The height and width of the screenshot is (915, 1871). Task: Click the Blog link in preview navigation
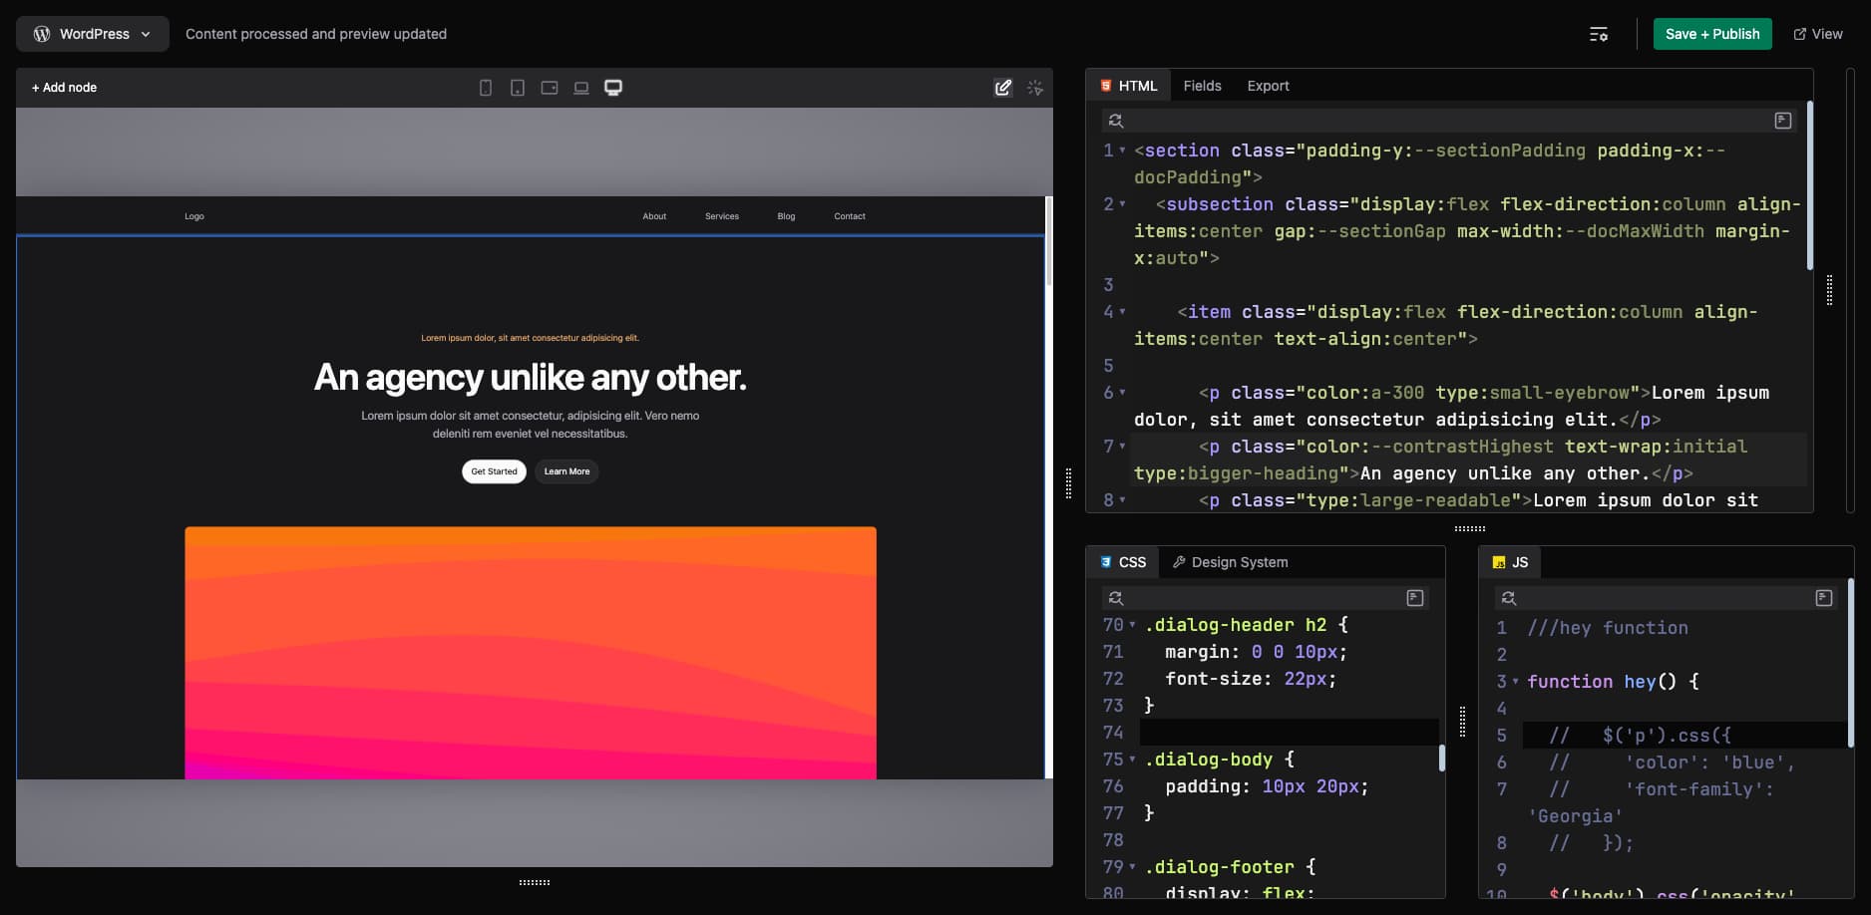pyautogui.click(x=786, y=216)
